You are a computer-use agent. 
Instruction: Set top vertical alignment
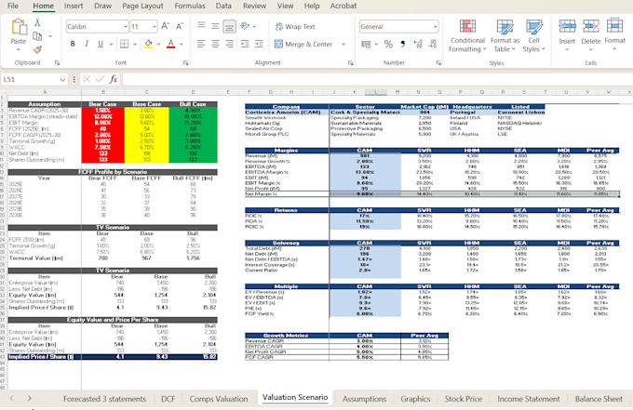201,26
